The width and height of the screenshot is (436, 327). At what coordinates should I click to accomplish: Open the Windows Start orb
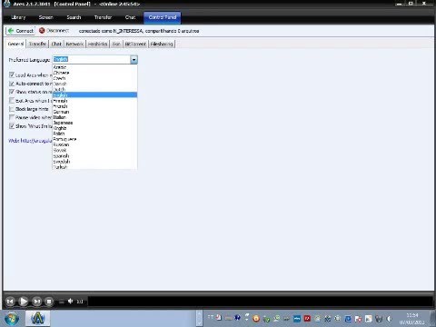(12, 319)
